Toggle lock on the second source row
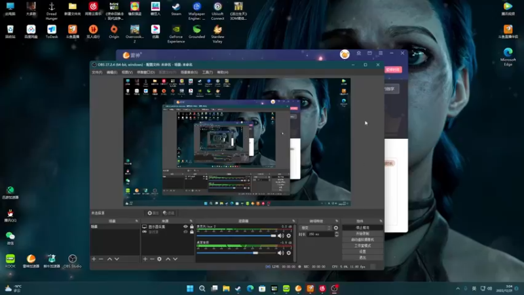The image size is (524, 295). (192, 231)
